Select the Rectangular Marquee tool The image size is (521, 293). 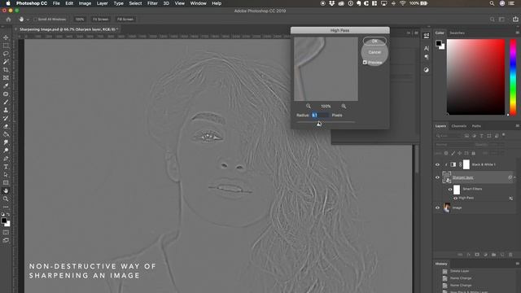(x=6, y=46)
